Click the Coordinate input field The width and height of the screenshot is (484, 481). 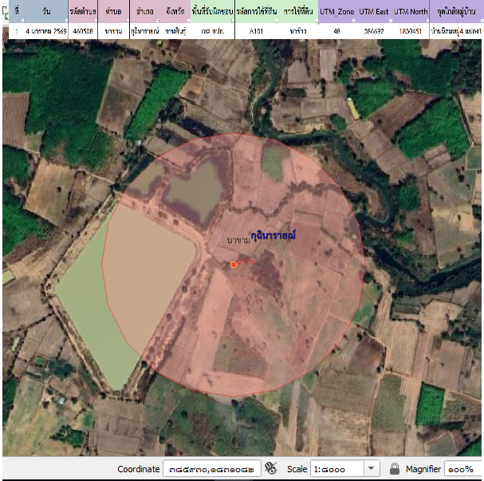pyautogui.click(x=212, y=468)
